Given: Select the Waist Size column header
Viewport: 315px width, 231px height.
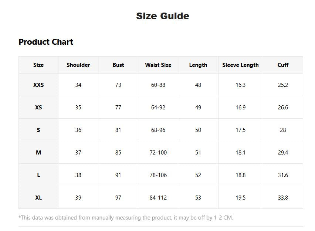Looking at the screenshot, I should coord(158,65).
